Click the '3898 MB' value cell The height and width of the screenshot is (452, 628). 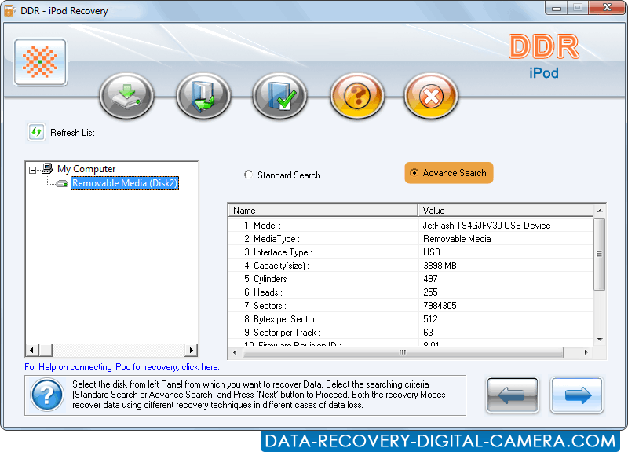pos(506,266)
